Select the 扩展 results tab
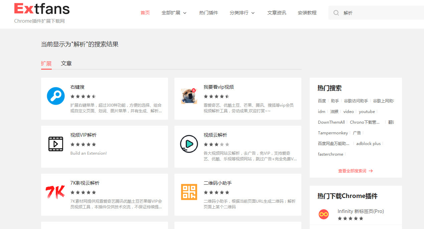The image size is (424, 229). [x=46, y=63]
